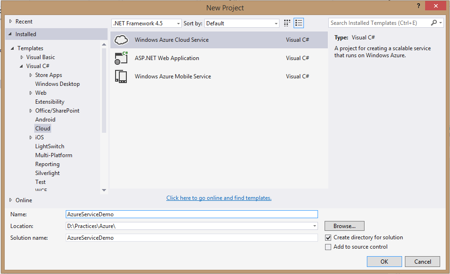Select Windows Azure Mobile Service template name
Screen dimensions: 450x274
click(173, 76)
